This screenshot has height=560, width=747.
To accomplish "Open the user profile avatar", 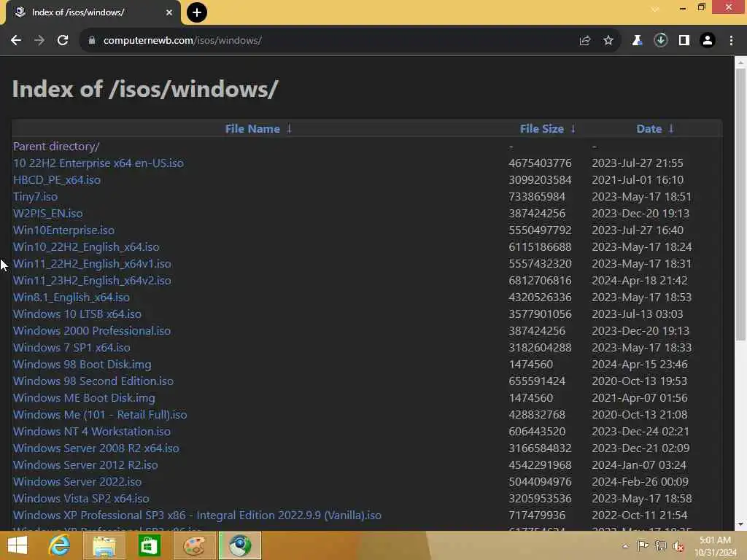I will [x=708, y=41].
